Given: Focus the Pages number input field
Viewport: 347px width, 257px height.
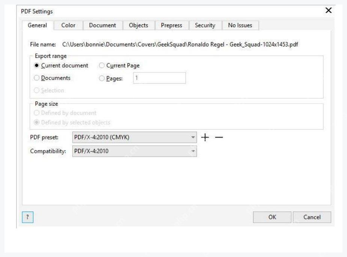Looking at the screenshot, I should 159,78.
